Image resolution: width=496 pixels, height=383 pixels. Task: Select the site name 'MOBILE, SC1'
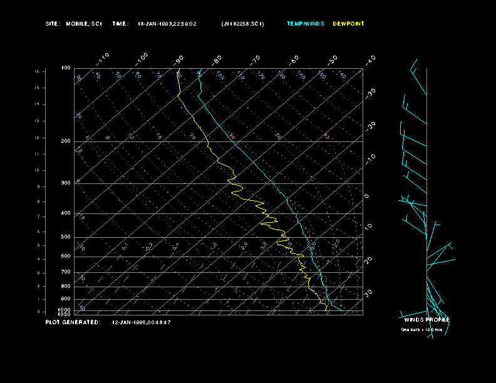(84, 24)
